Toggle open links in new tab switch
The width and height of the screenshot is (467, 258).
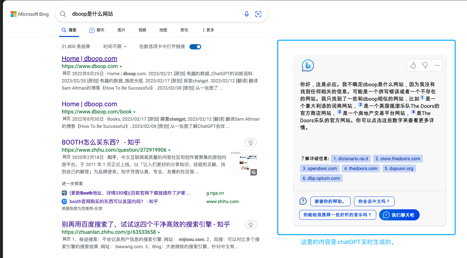(x=195, y=47)
